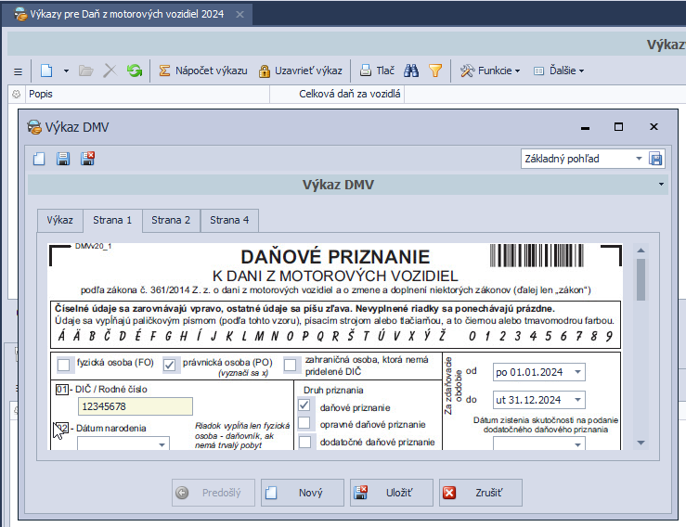The height and width of the screenshot is (527, 686).
Task: Click the new blank document icon in Výkaz DMV
Action: pyautogui.click(x=39, y=159)
